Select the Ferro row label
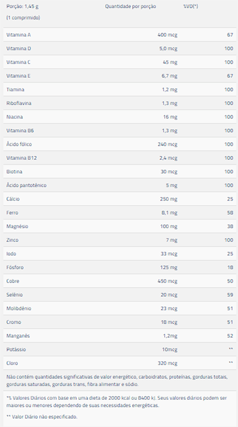 12,212
